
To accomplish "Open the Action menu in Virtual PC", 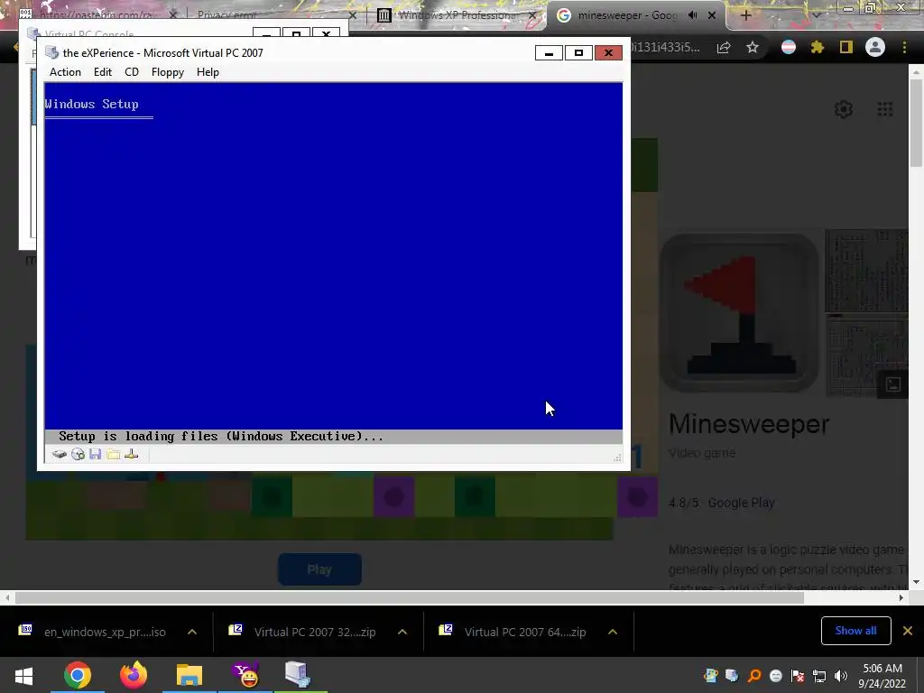I will [x=65, y=72].
